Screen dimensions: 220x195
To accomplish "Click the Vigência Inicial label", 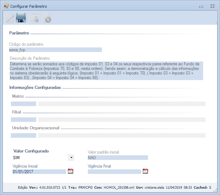I will point(25,166).
